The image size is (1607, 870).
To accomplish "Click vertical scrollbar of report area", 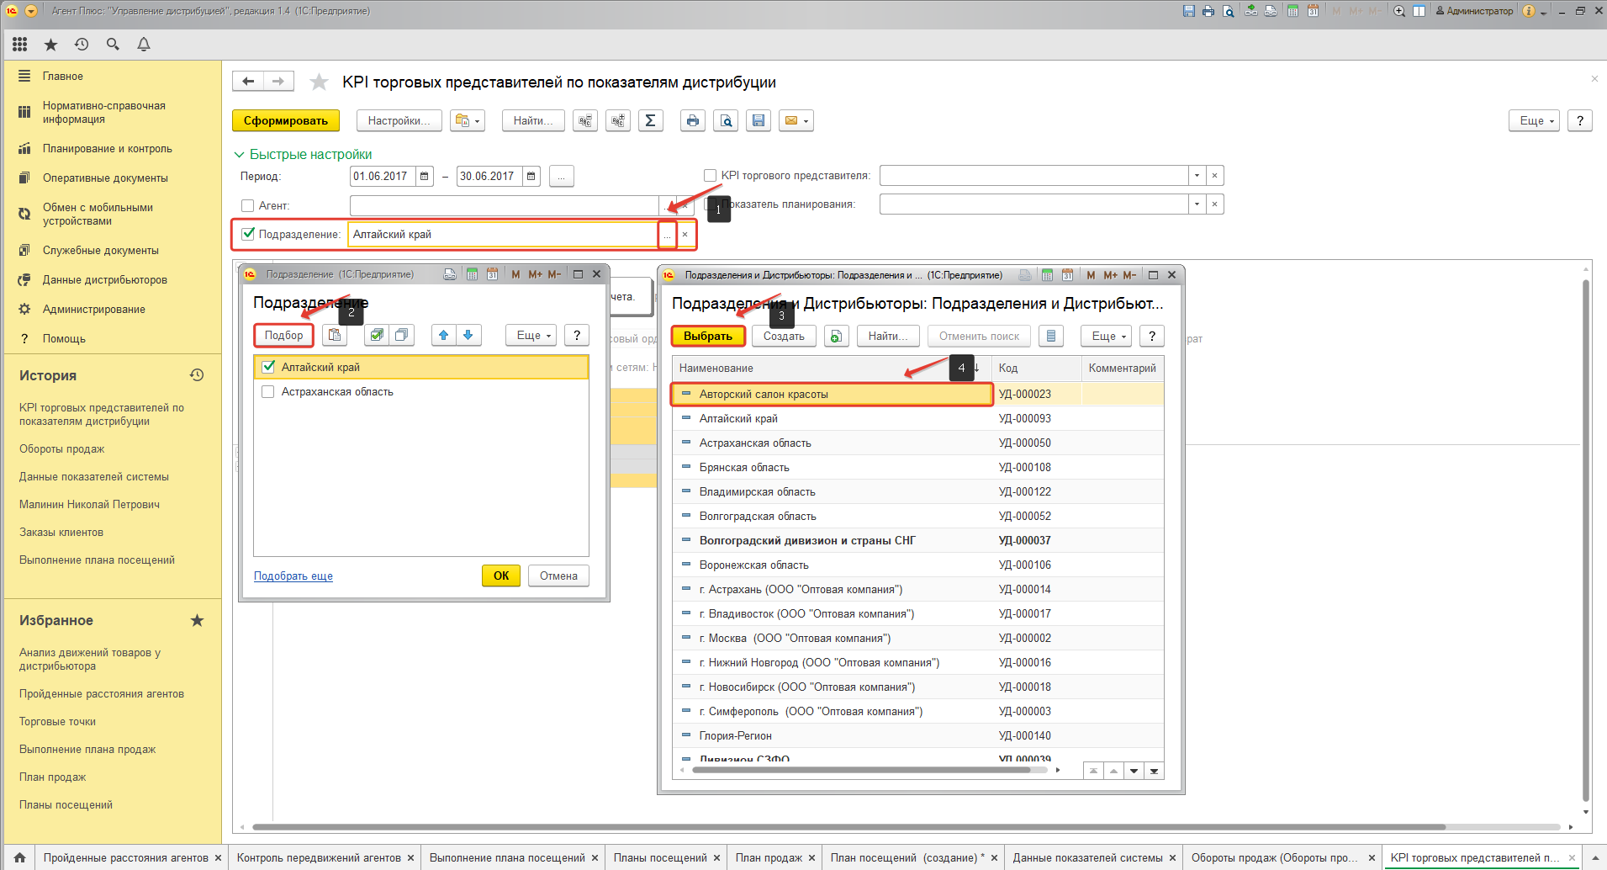I will coord(1586,538).
